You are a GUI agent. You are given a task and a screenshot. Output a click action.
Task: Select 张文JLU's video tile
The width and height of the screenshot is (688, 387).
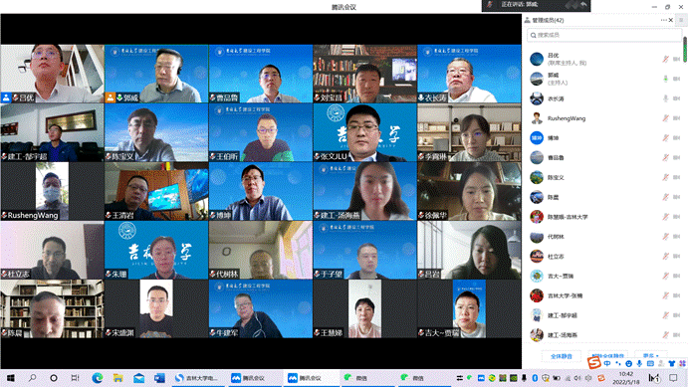coord(365,132)
